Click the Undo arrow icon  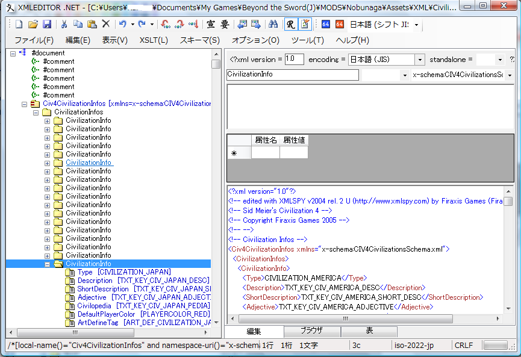123,25
